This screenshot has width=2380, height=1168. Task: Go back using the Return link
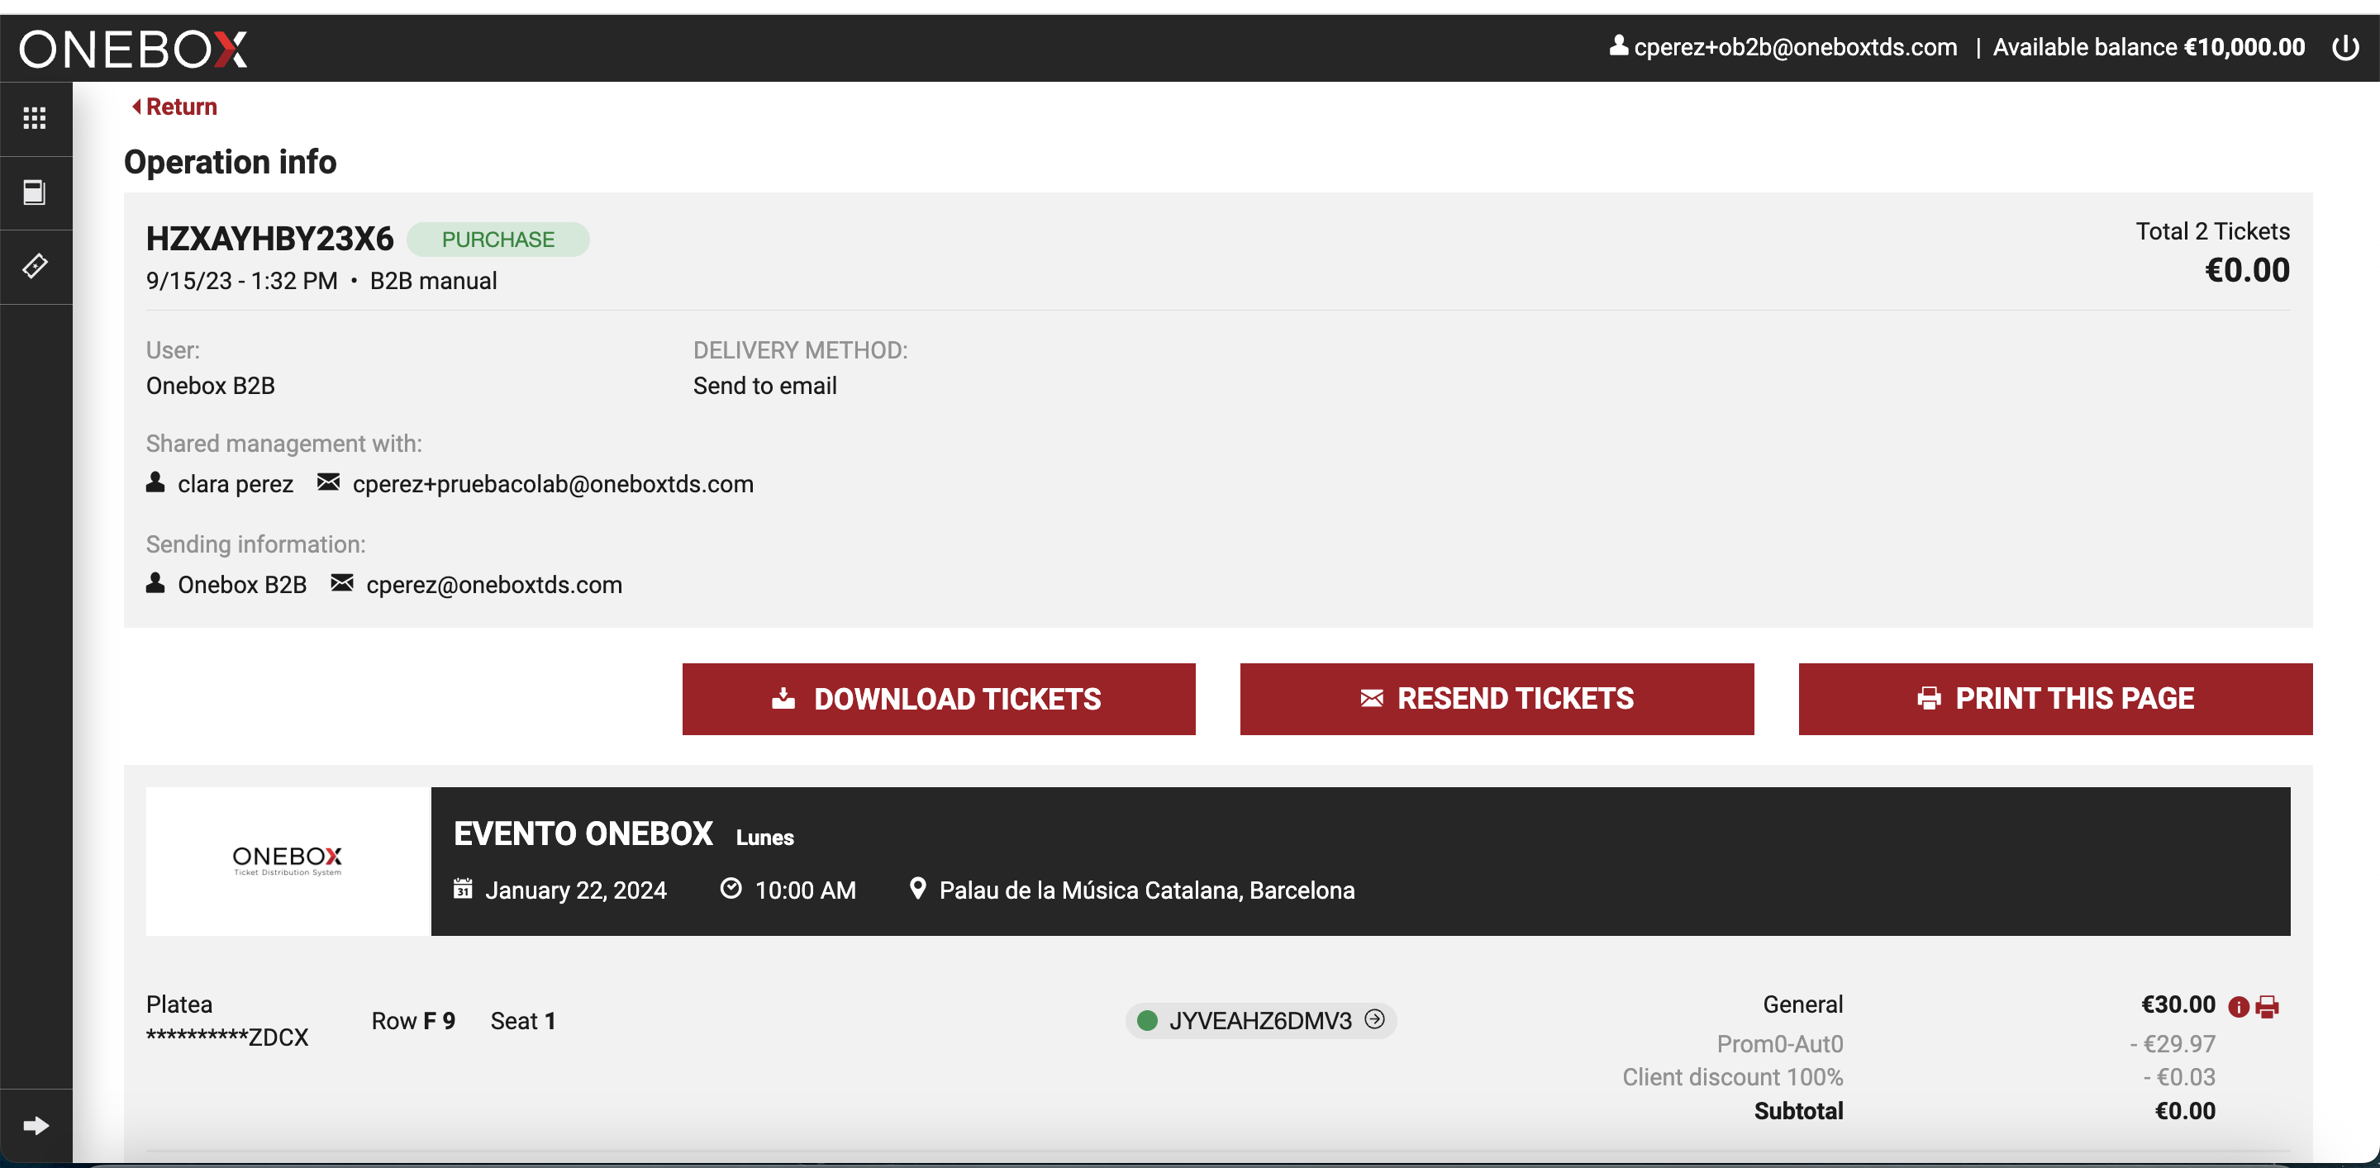(174, 107)
